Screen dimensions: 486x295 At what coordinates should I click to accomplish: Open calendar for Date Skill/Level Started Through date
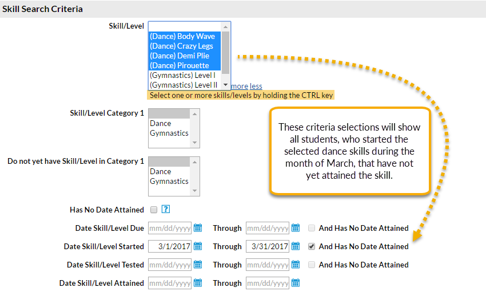[296, 246]
